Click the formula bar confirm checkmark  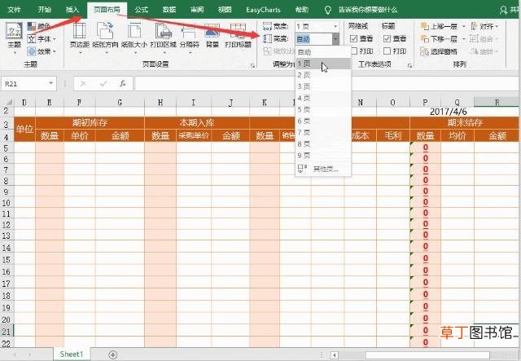tap(103, 84)
